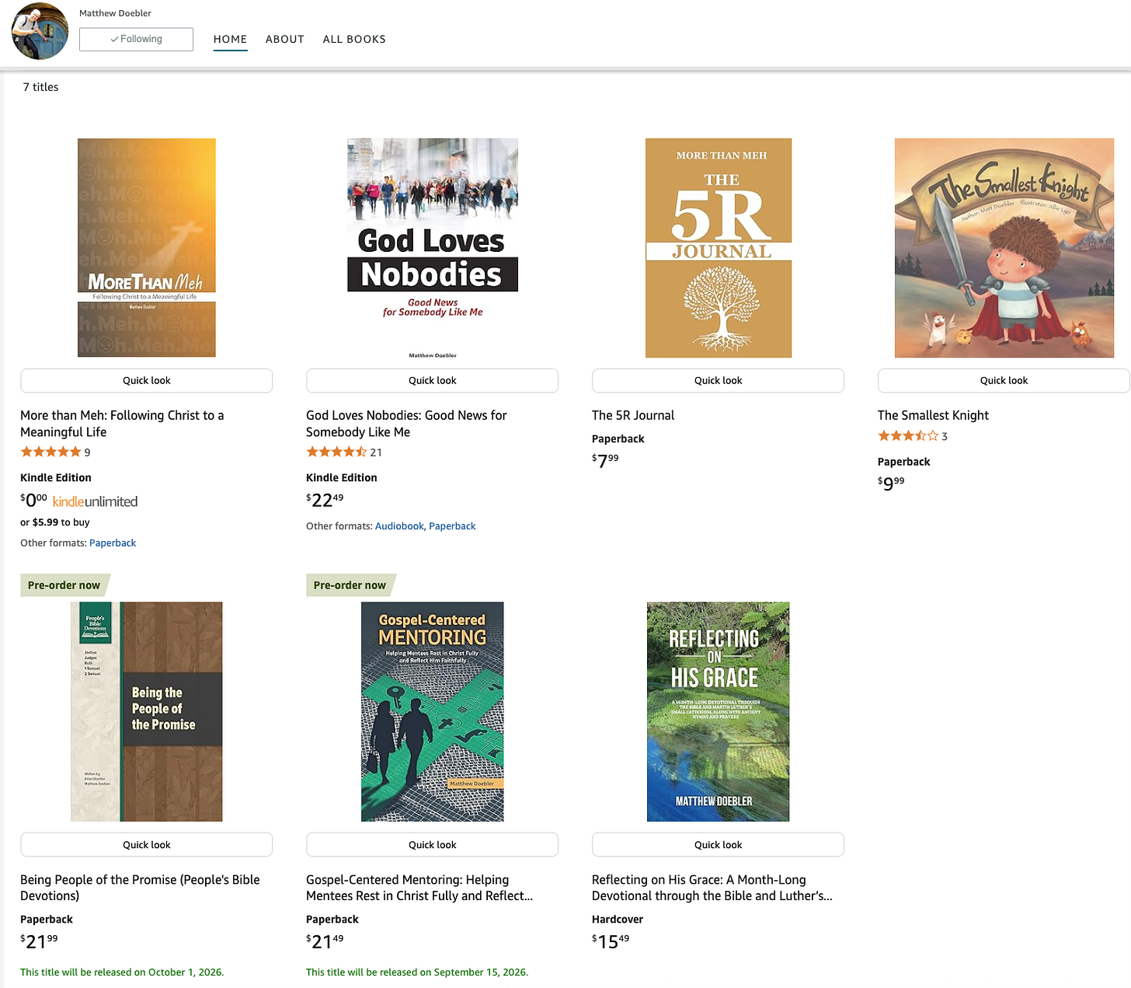Viewport: 1131px width, 988px height.
Task: Click the $21.99 paperback price
Action: [39, 941]
